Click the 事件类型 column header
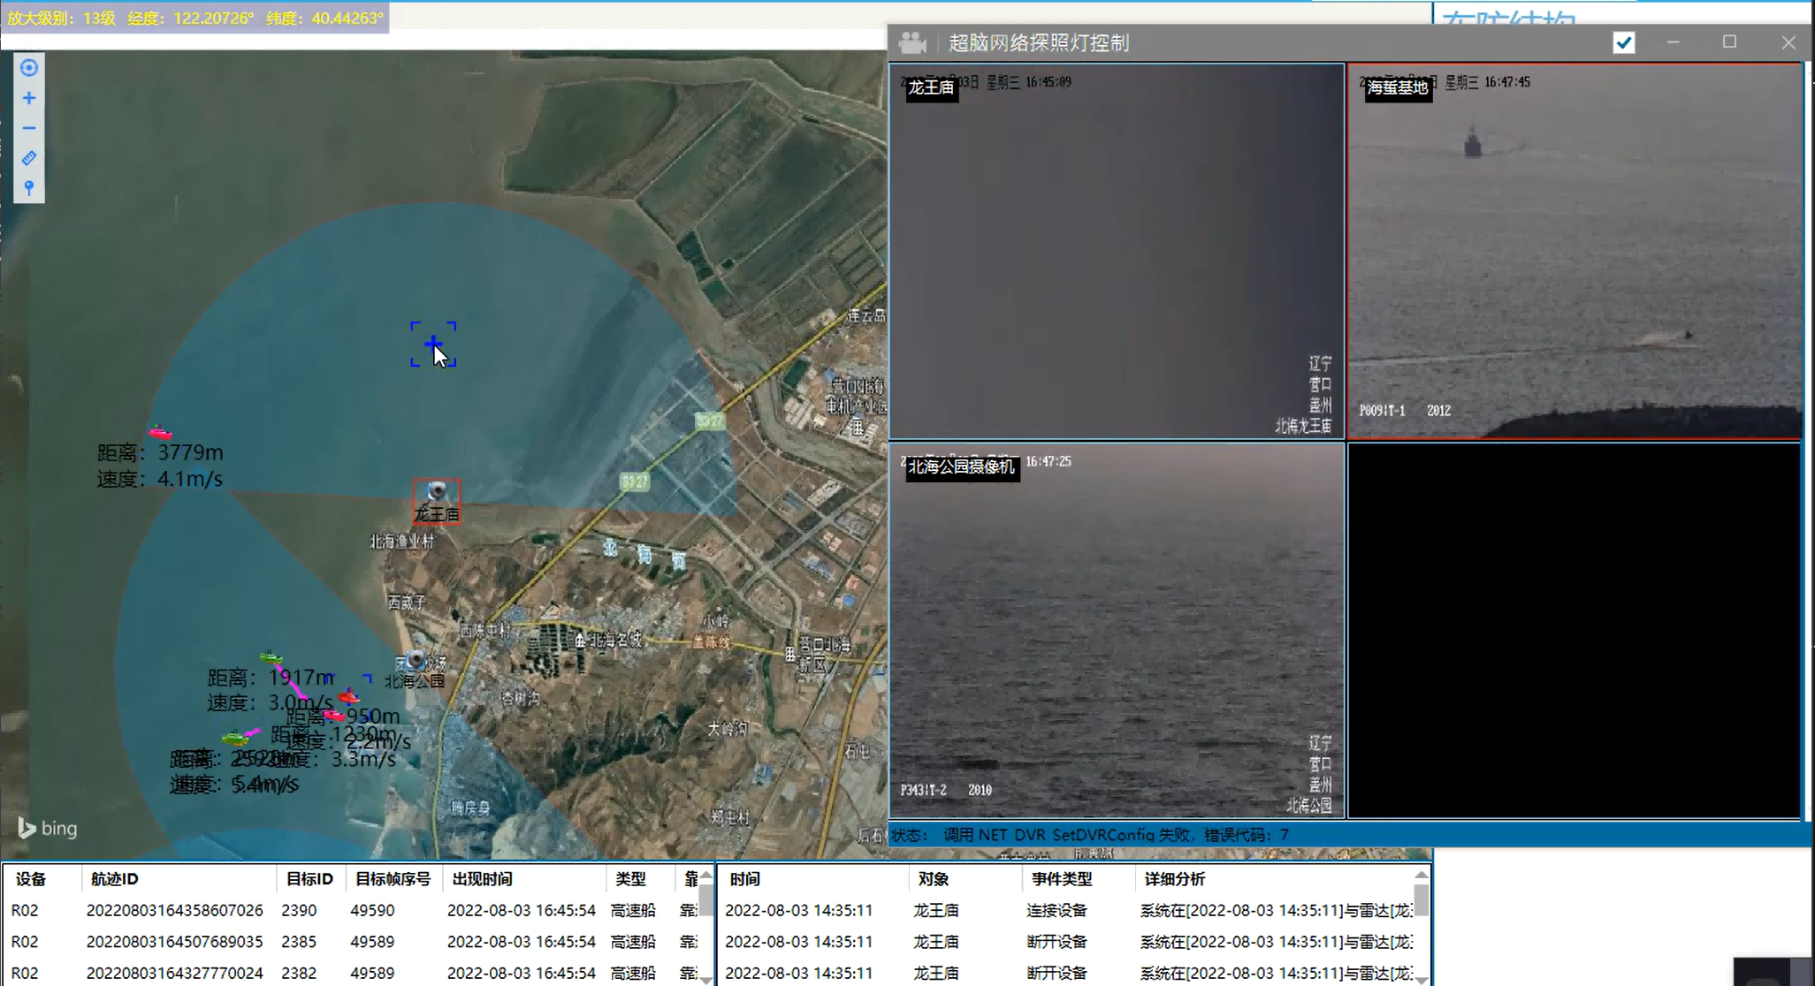 (x=1061, y=879)
